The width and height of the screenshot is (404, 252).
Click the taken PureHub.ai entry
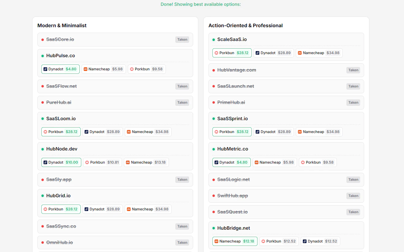(x=115, y=102)
